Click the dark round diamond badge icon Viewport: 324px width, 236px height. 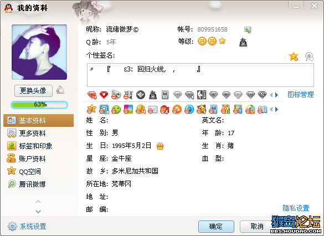[141, 95]
